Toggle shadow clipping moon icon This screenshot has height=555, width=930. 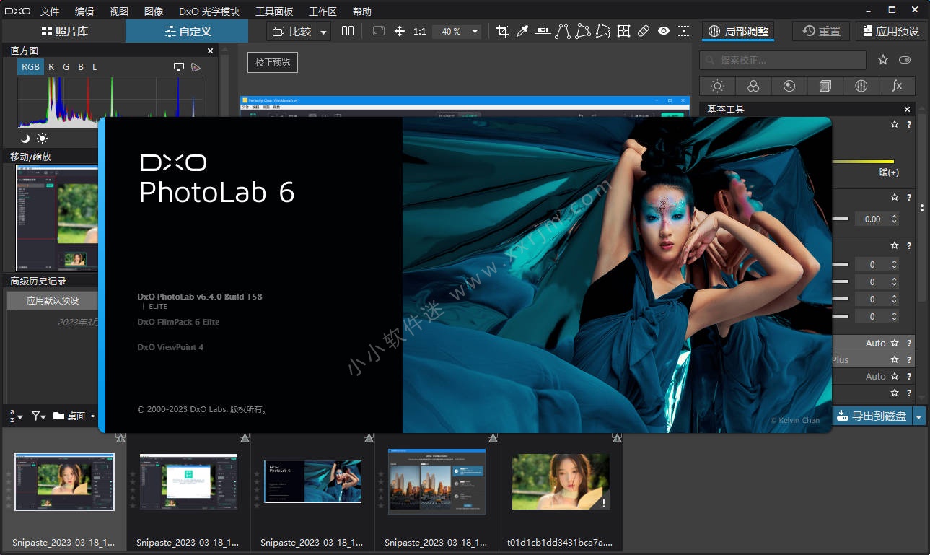coord(25,139)
